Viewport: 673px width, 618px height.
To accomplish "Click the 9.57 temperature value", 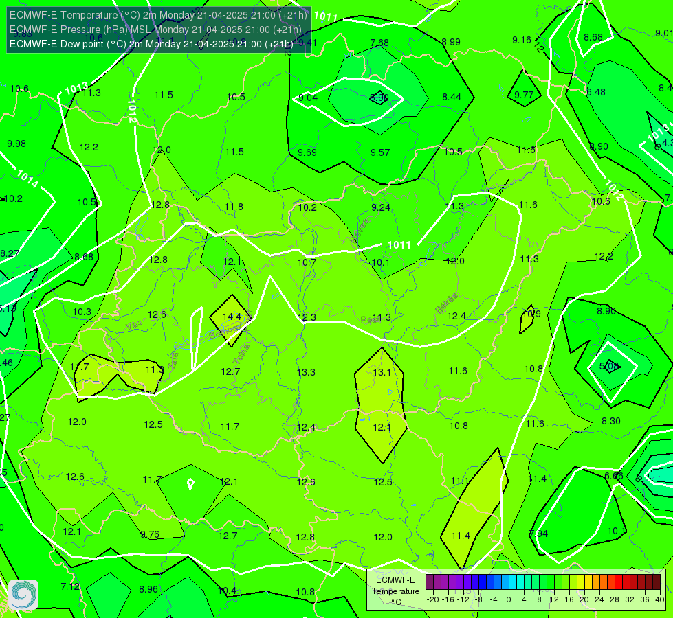I will [x=380, y=152].
